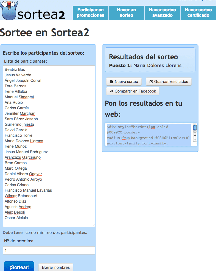The image size is (216, 271).
Task: Click the sortea2 logo text
Action: [x=41, y=15]
